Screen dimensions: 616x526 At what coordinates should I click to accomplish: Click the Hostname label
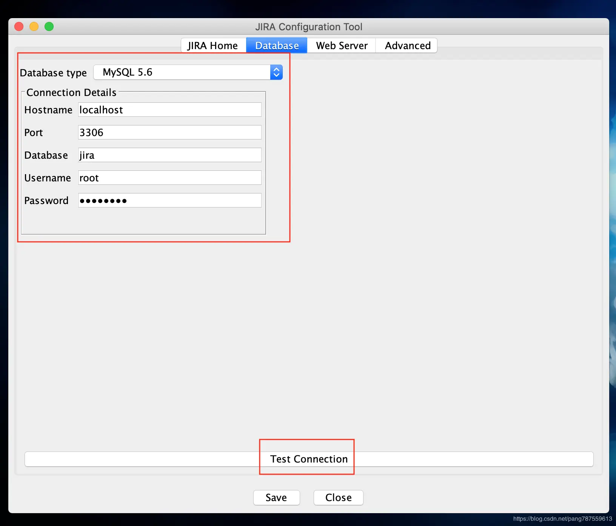click(48, 110)
